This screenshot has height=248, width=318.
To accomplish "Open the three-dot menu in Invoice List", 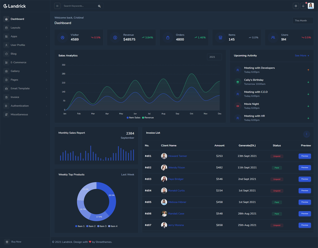I will pyautogui.click(x=306, y=134).
